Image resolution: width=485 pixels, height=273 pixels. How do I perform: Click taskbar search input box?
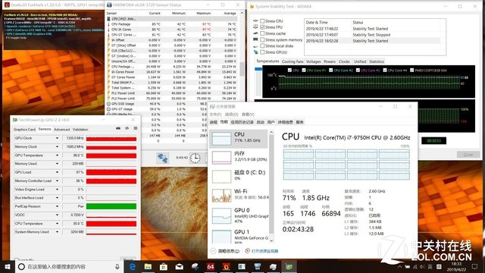(x=69, y=266)
